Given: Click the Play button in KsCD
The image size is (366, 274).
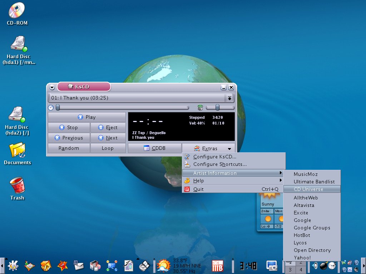Looking at the screenshot, I should pos(86,117).
